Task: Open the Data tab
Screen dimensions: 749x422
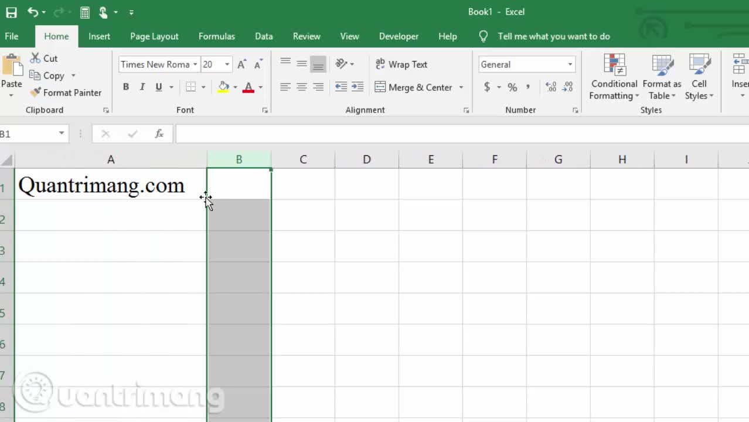Action: point(264,36)
